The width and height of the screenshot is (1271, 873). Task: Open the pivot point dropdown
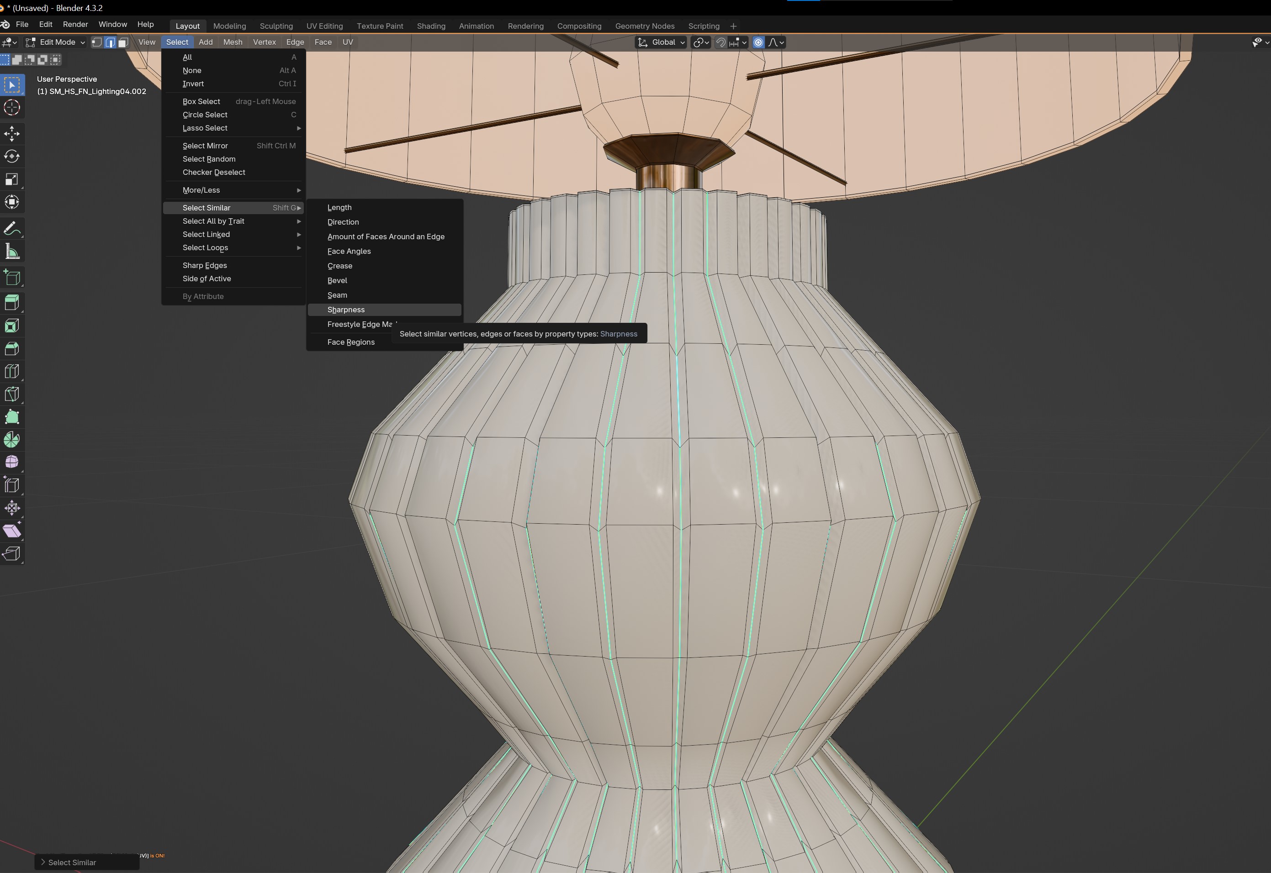[x=701, y=42]
